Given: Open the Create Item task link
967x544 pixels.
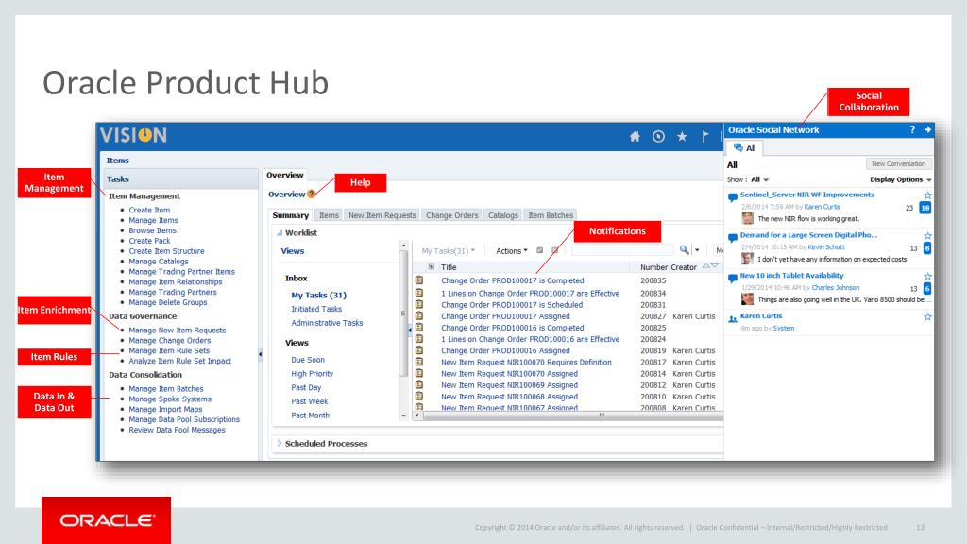Looking at the screenshot, I should click(149, 210).
